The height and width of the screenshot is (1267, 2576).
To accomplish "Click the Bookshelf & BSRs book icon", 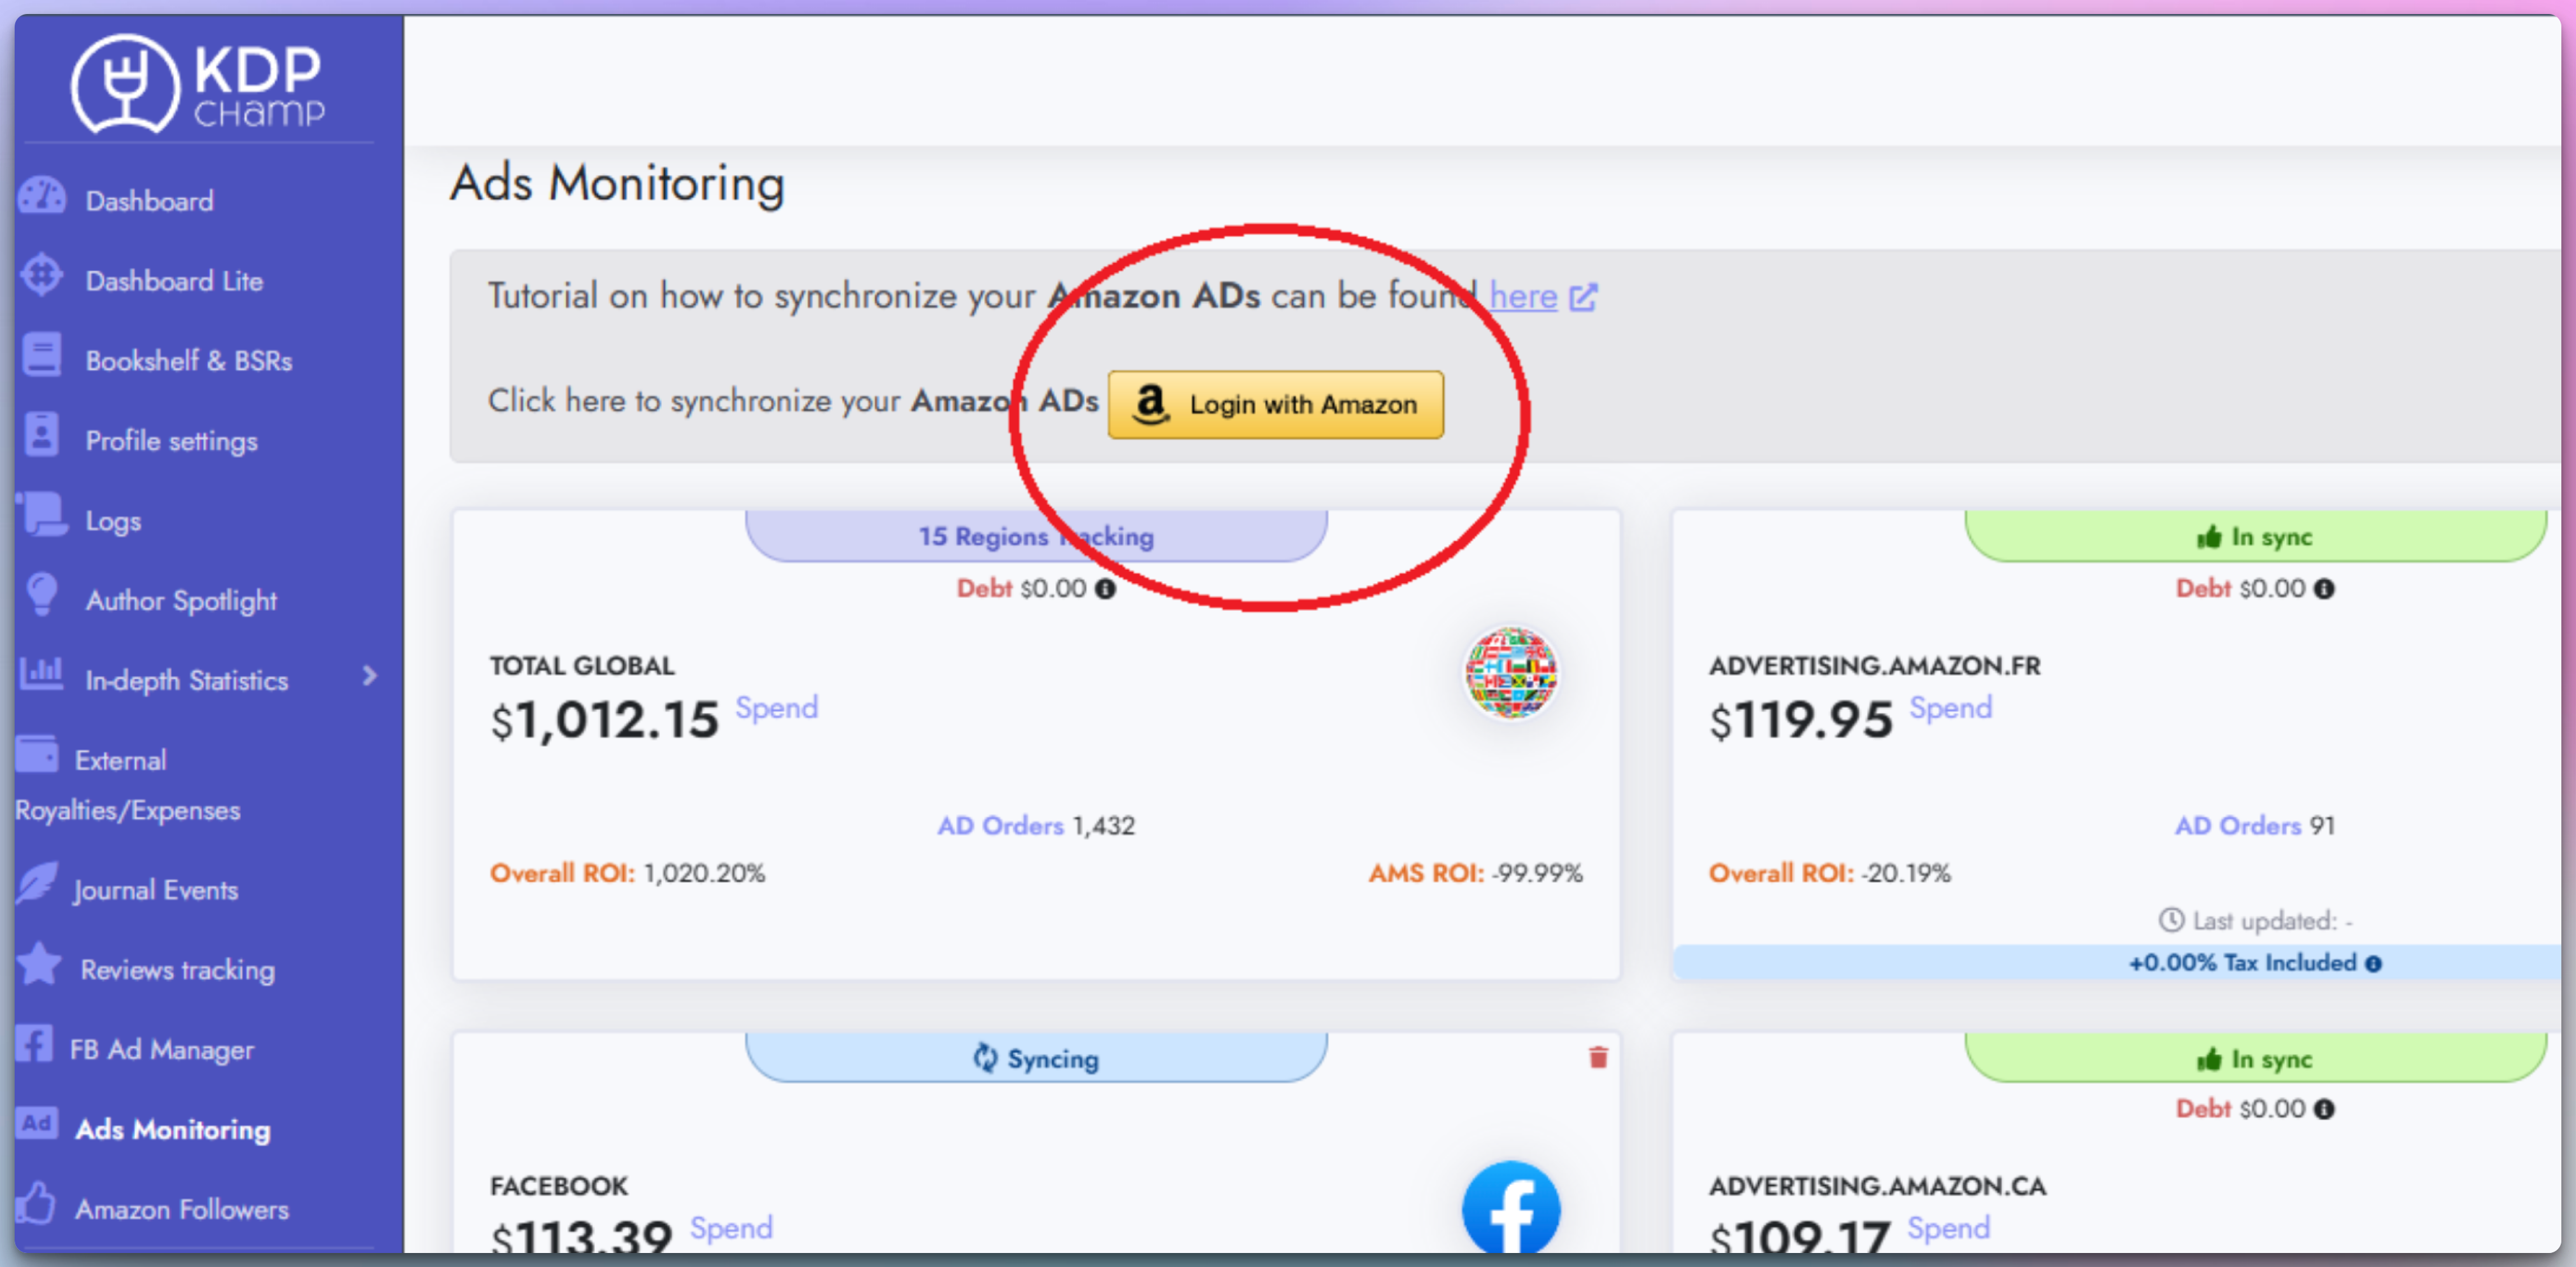I will [x=42, y=356].
